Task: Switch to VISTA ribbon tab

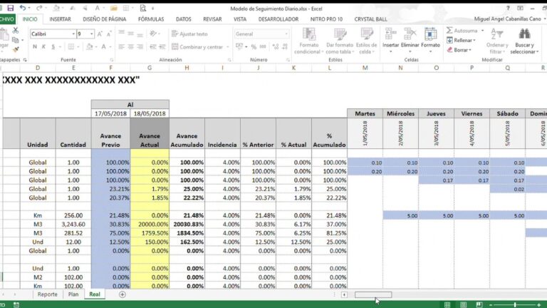Action: 240,19
